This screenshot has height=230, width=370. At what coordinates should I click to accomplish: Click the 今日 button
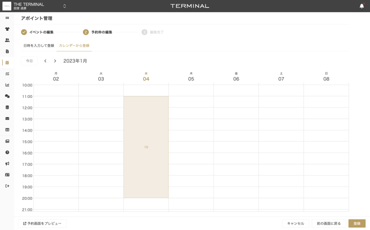coord(29,61)
